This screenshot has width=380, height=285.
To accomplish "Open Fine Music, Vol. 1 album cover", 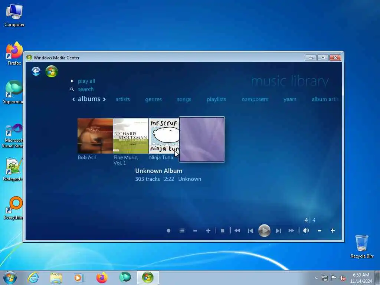I will [x=131, y=136].
